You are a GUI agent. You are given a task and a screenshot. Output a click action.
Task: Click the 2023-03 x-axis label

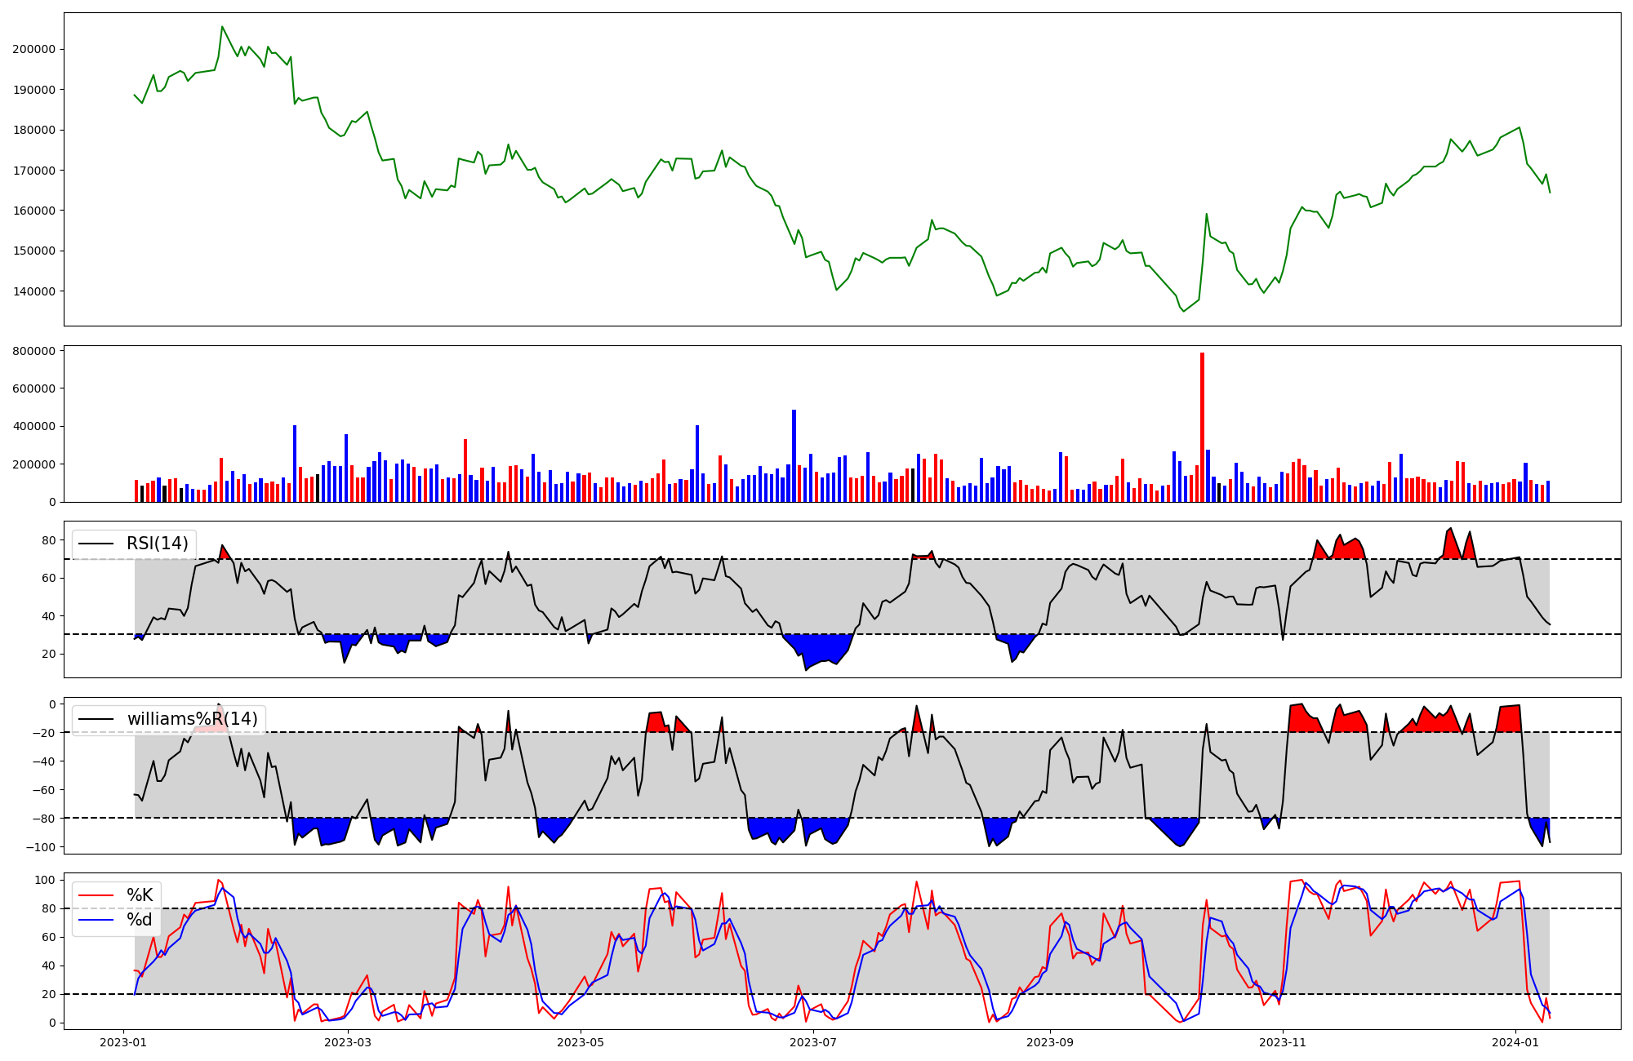(x=348, y=1042)
